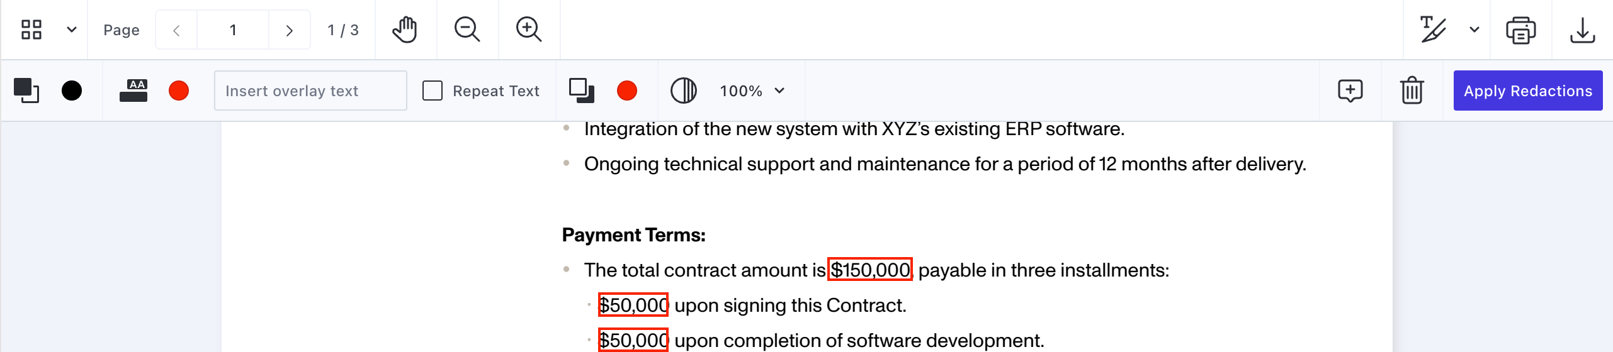Viewport: 1613px width, 352px height.
Task: Click the zoom in magnifier
Action: pos(528,30)
